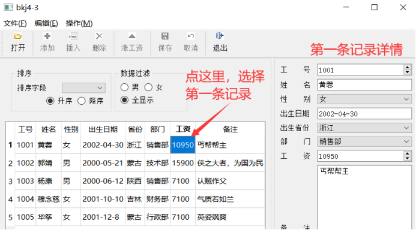Click the province cell 陕西
The height and width of the screenshot is (230, 416).
[135, 181]
